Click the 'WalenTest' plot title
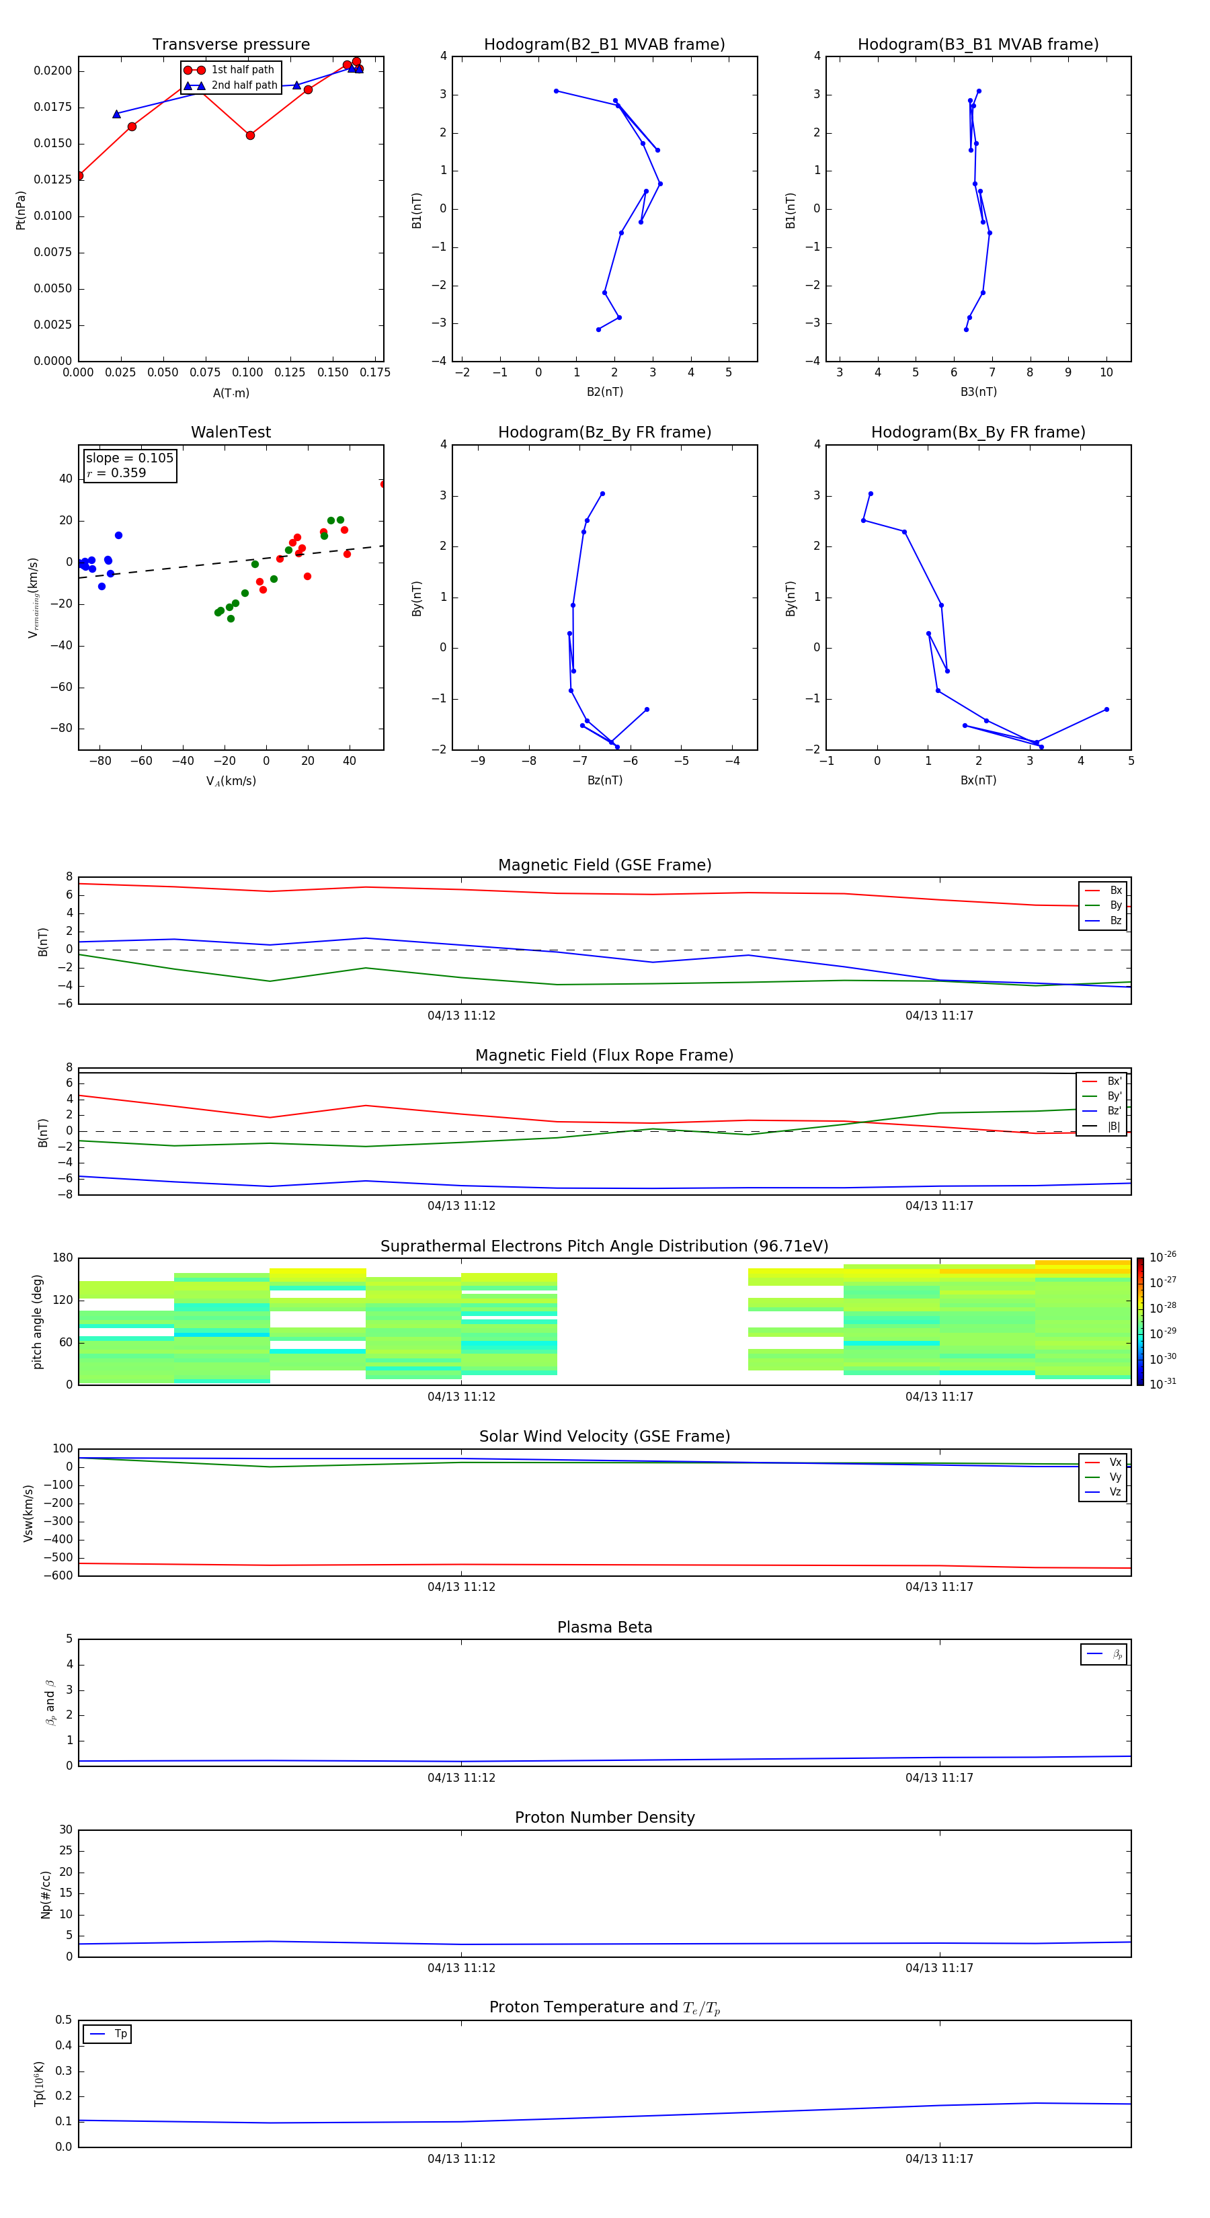The width and height of the screenshot is (1210, 2218). click(x=231, y=432)
